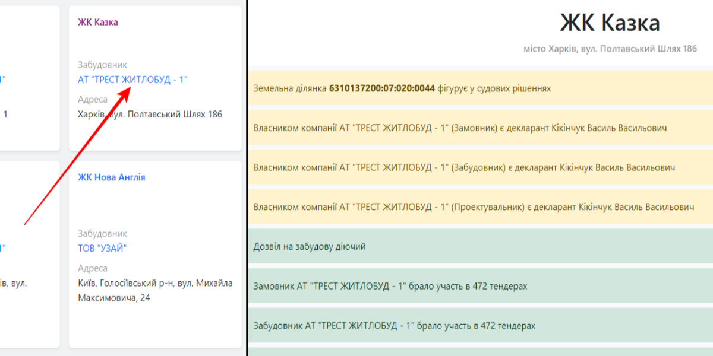Click the Забудовник label in Нова Англія card

coord(102,234)
